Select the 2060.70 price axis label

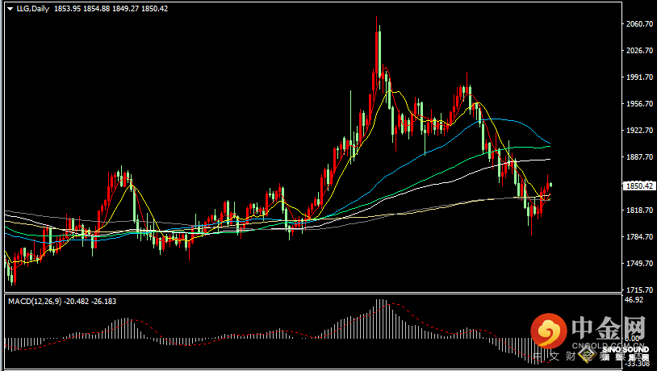(640, 24)
